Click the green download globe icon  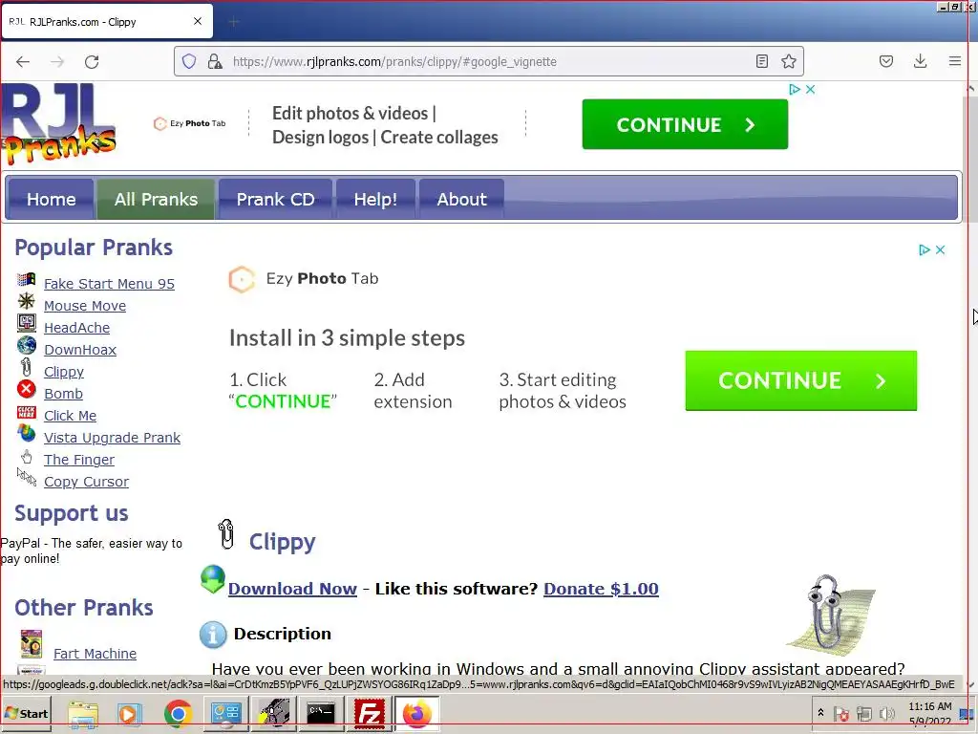(x=213, y=579)
